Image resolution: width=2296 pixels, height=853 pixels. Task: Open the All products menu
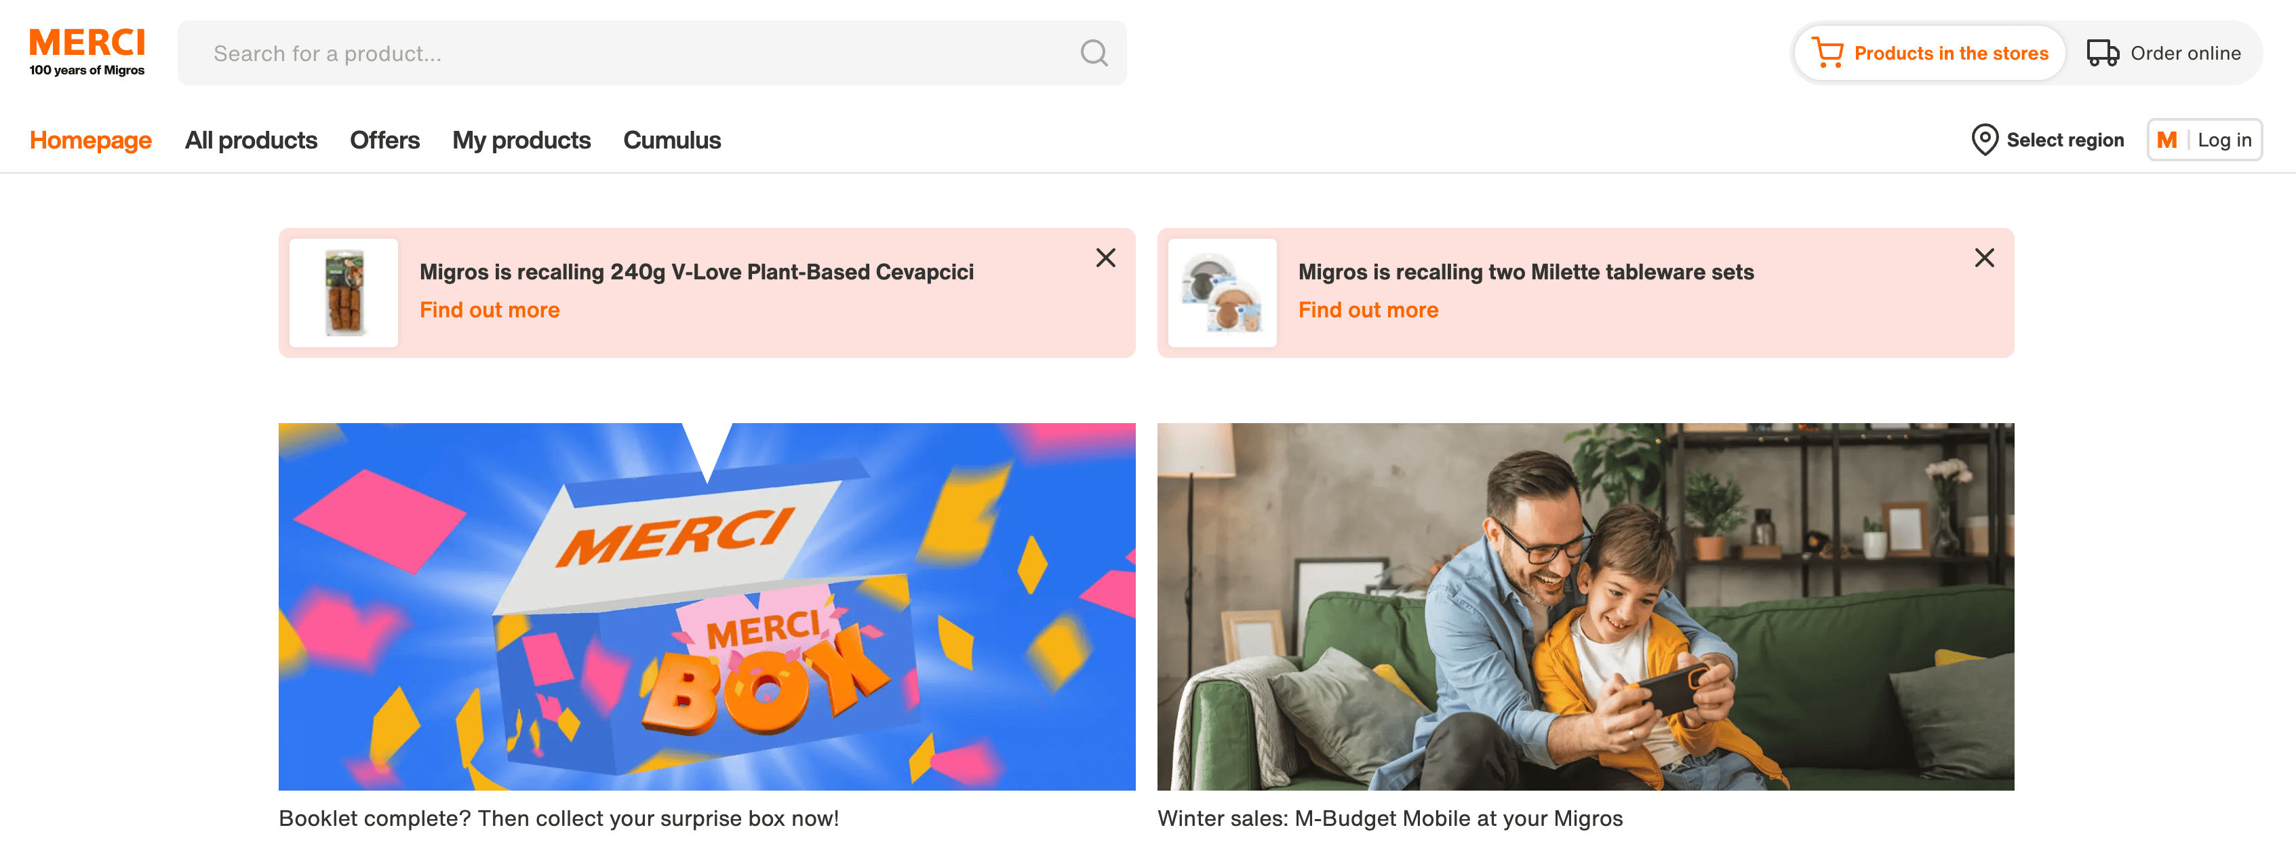click(250, 140)
